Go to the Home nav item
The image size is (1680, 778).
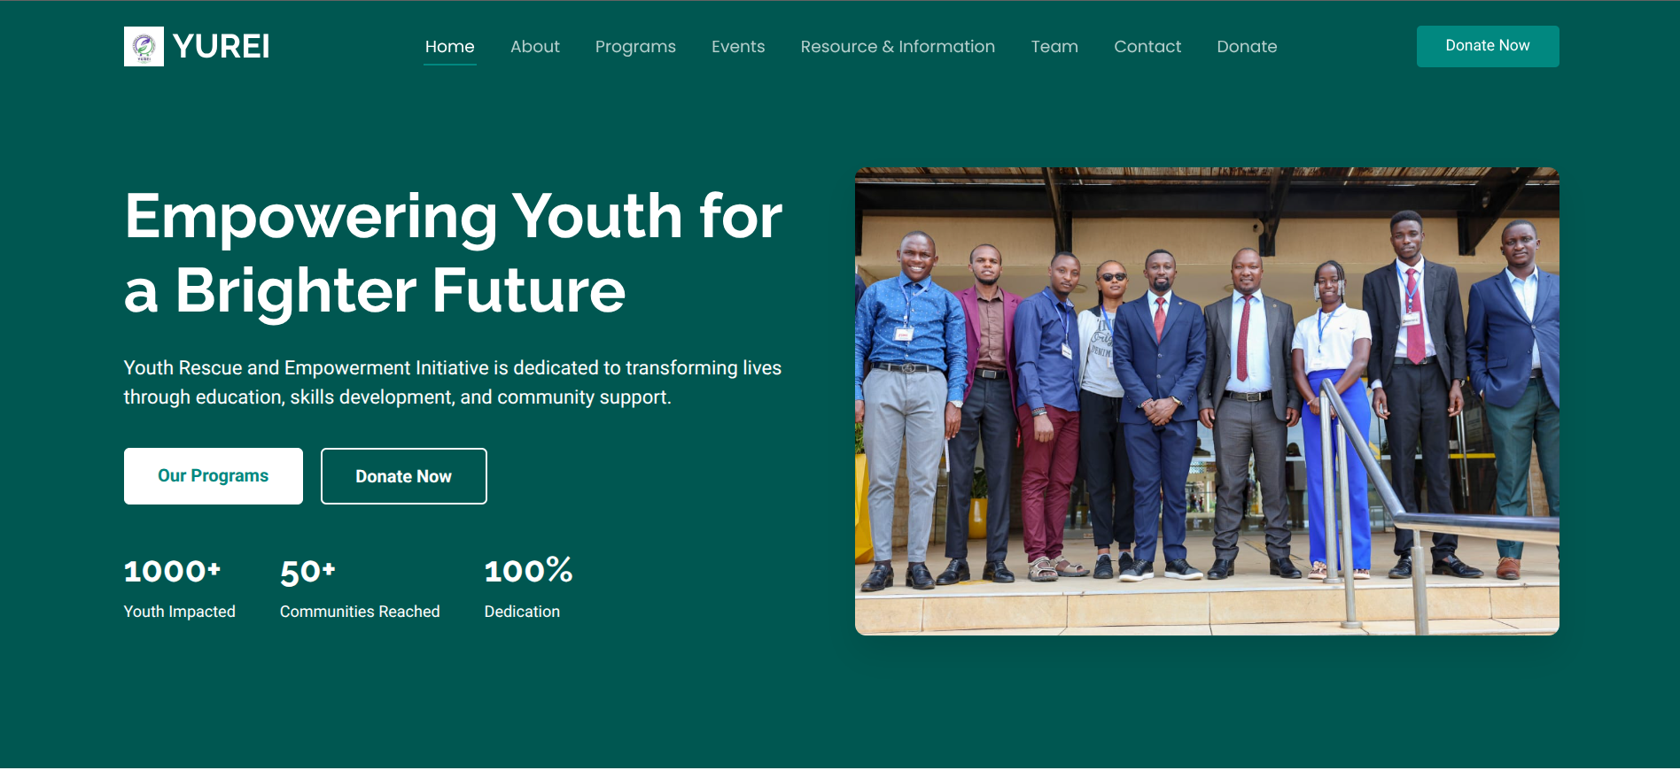pos(449,46)
